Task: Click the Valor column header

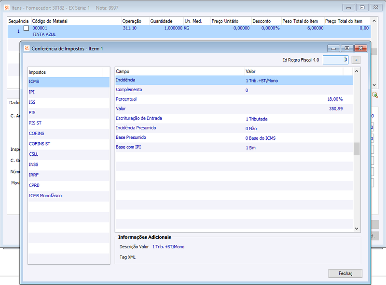Action: pos(294,71)
